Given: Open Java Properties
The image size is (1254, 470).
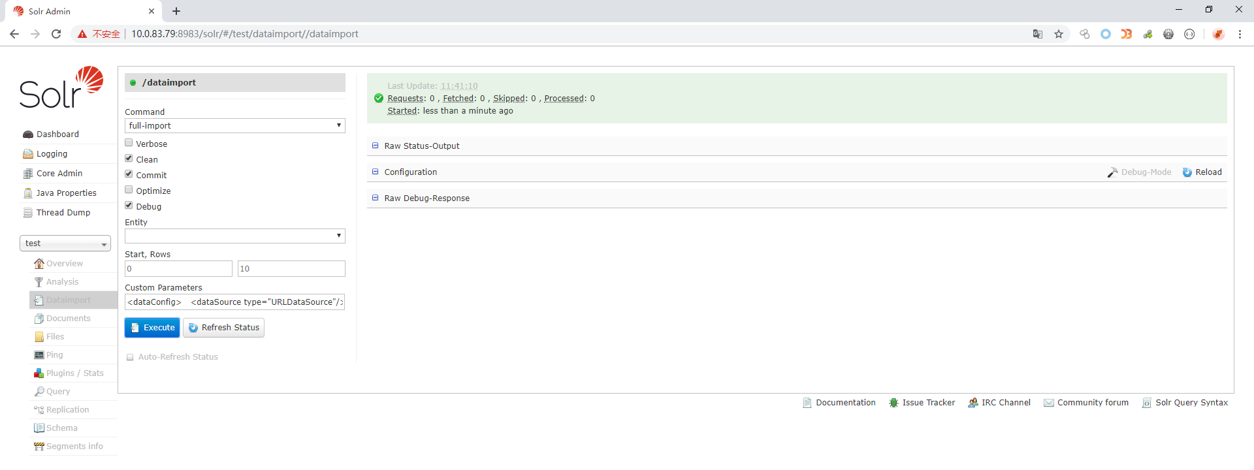Looking at the screenshot, I should [x=67, y=193].
